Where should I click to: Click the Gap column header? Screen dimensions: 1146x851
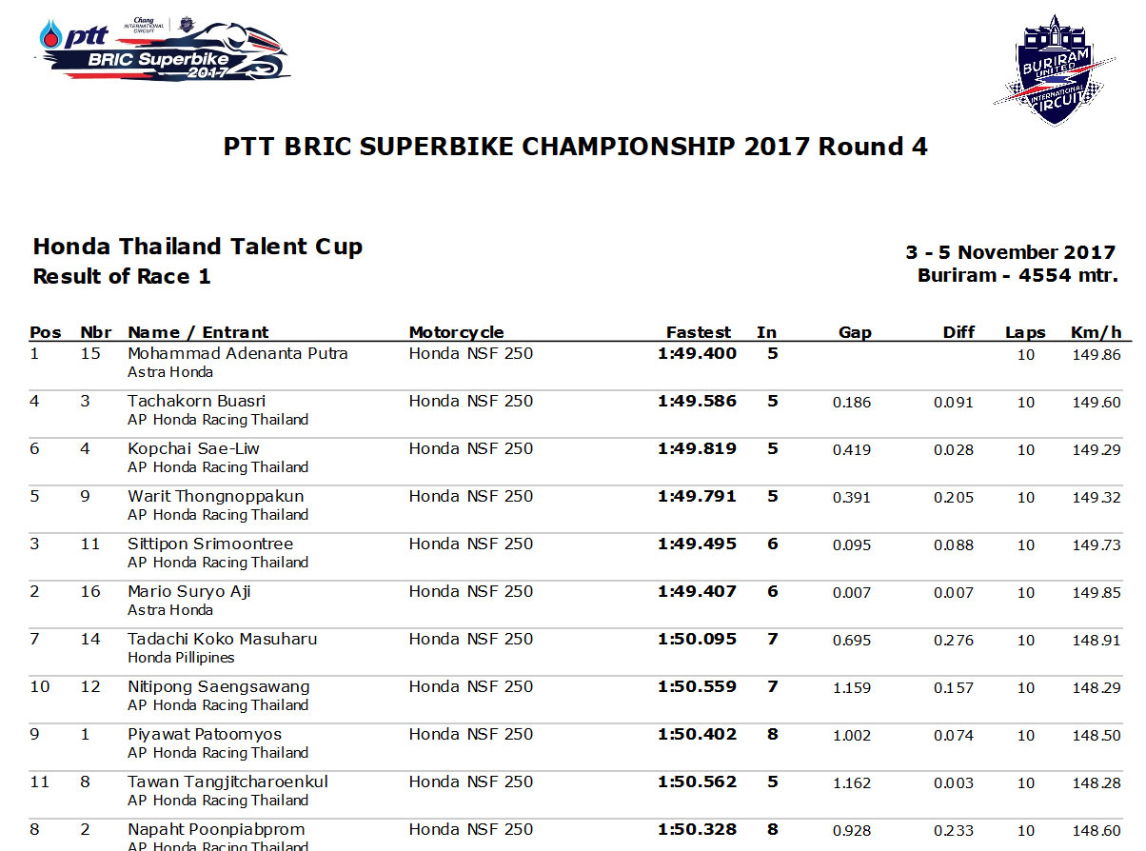855,332
